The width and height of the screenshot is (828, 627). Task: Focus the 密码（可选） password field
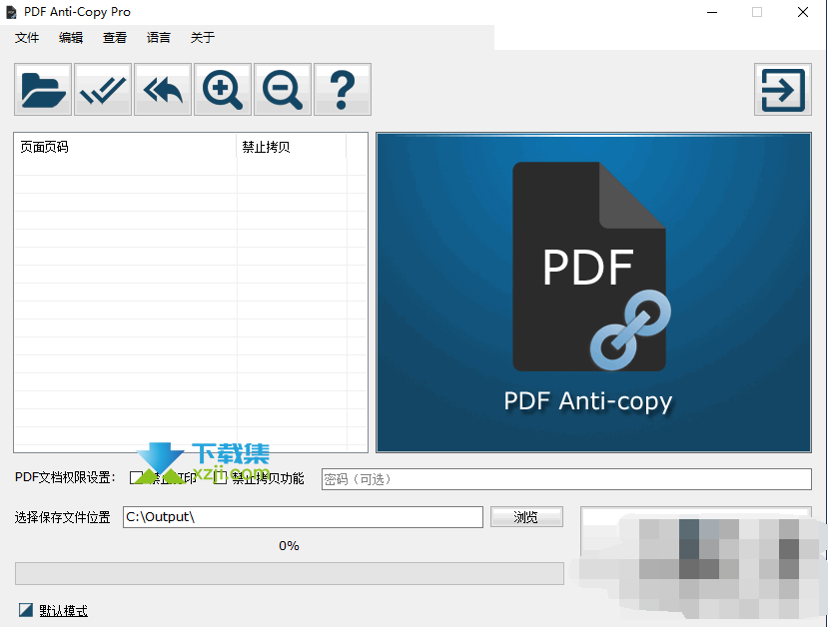coord(566,479)
